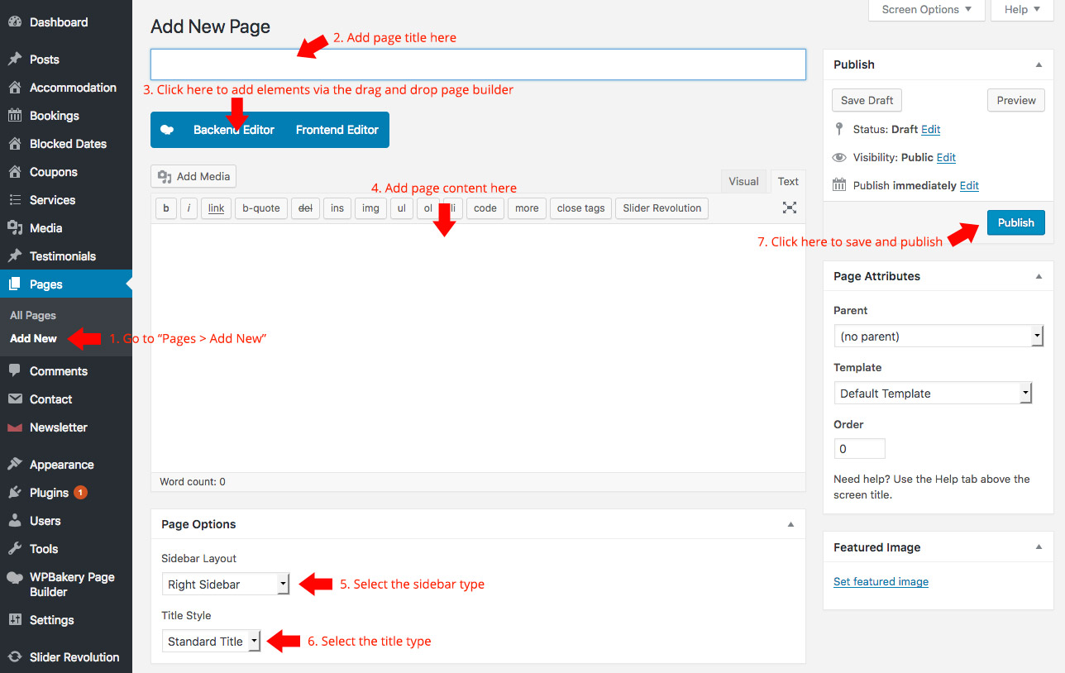Click the blue Publish button
The image size is (1065, 673).
pyautogui.click(x=1015, y=222)
